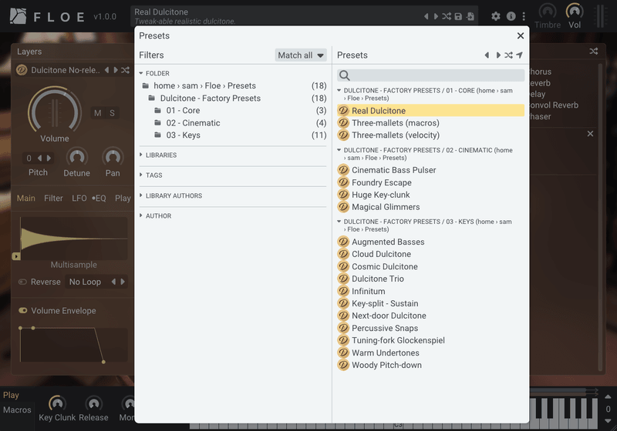The image size is (617, 431).
Task: Select the 03 - Keys folder
Action: 183,135
